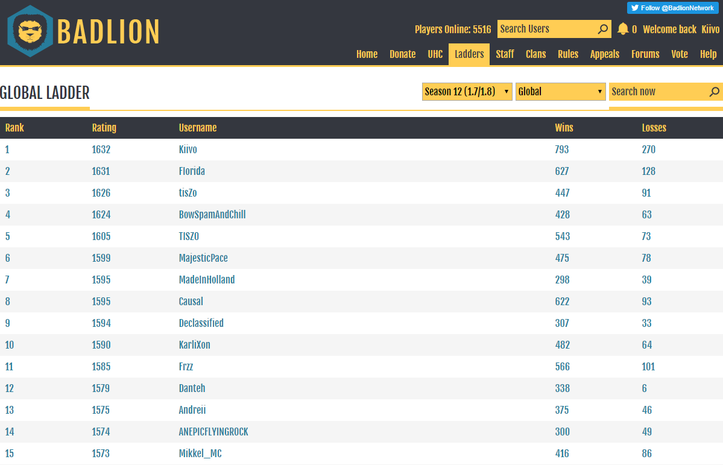Click the rating value 1573

tap(101, 453)
